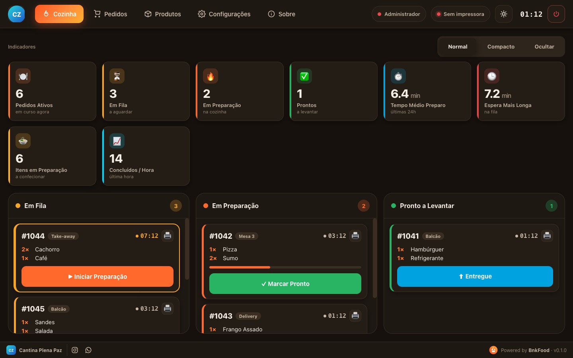
Task: Click the 07:12 timer on order #1044
Action: point(147,236)
